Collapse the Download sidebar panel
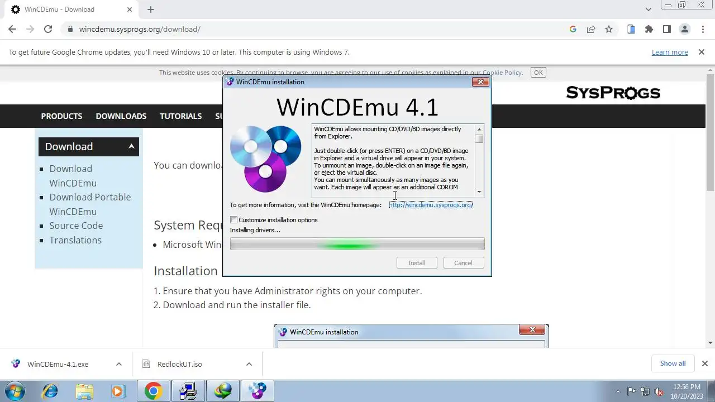Screen dimensions: 715x402 [131, 146]
